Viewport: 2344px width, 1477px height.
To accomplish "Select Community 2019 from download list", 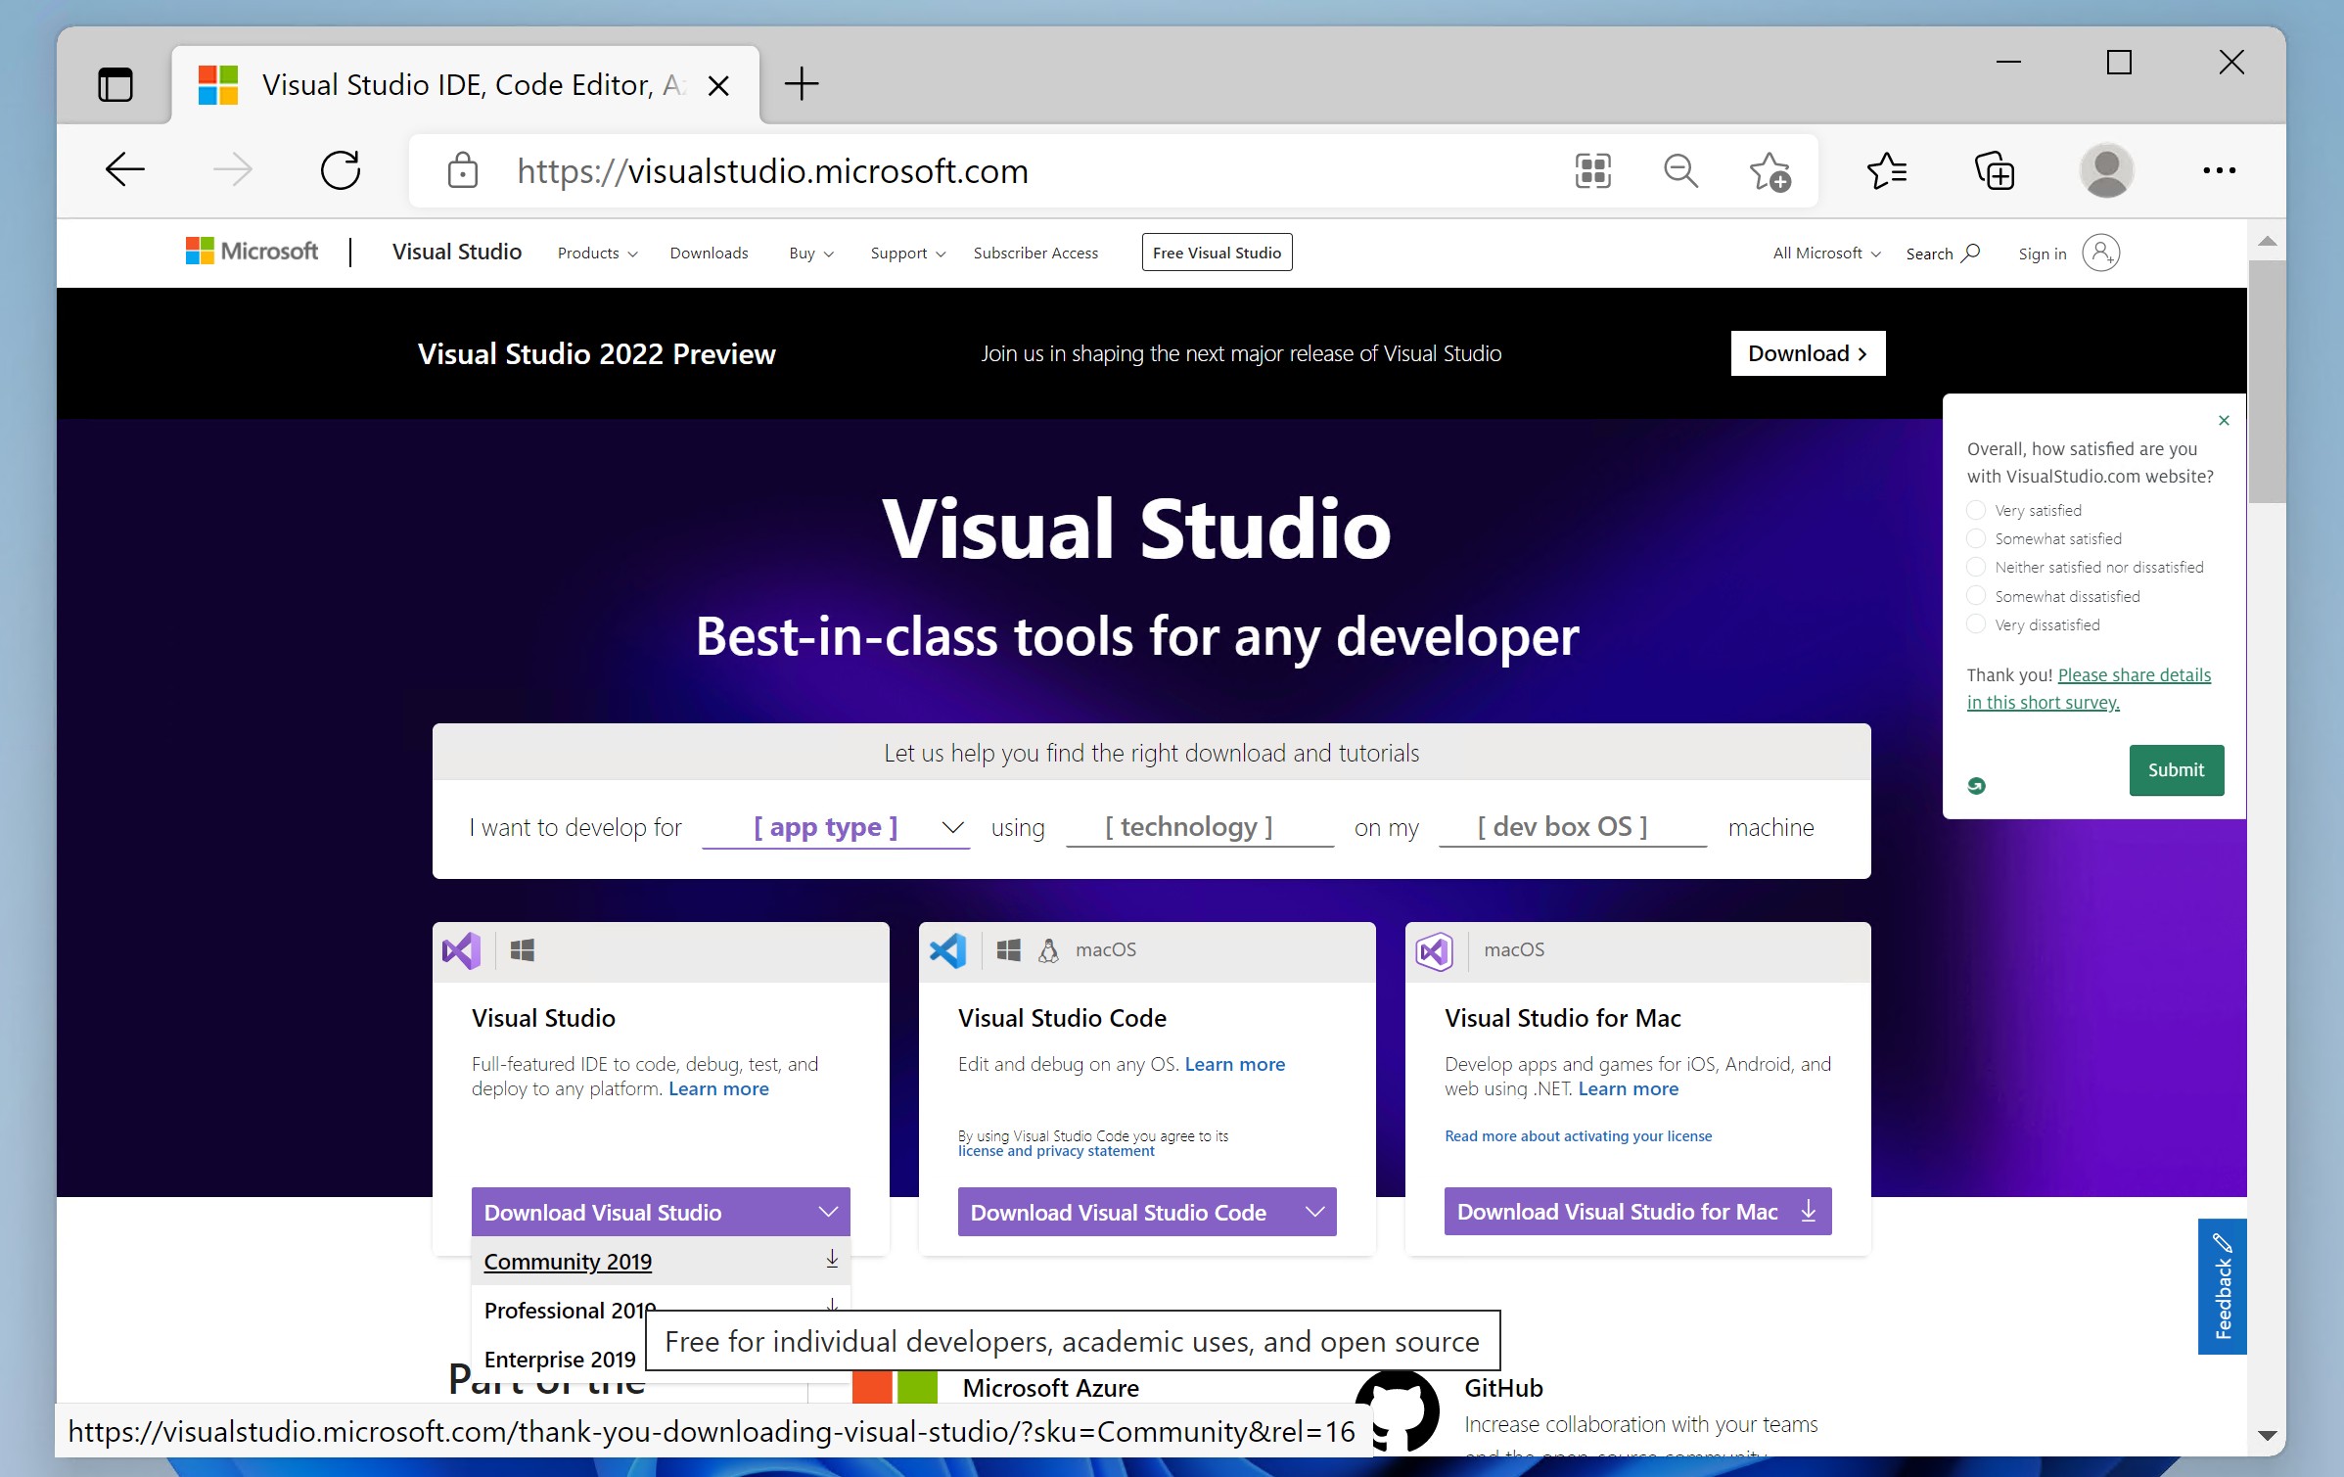I will (568, 1261).
